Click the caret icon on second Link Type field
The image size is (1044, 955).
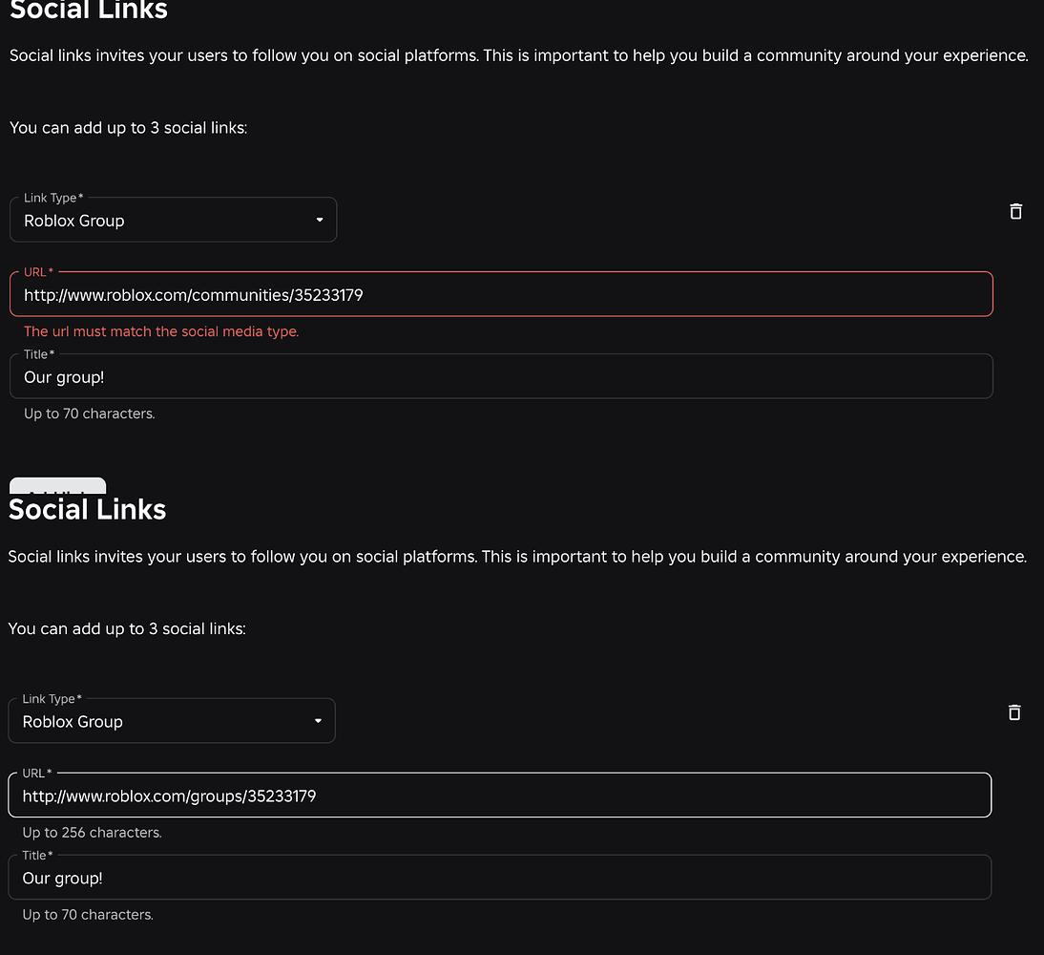point(318,721)
